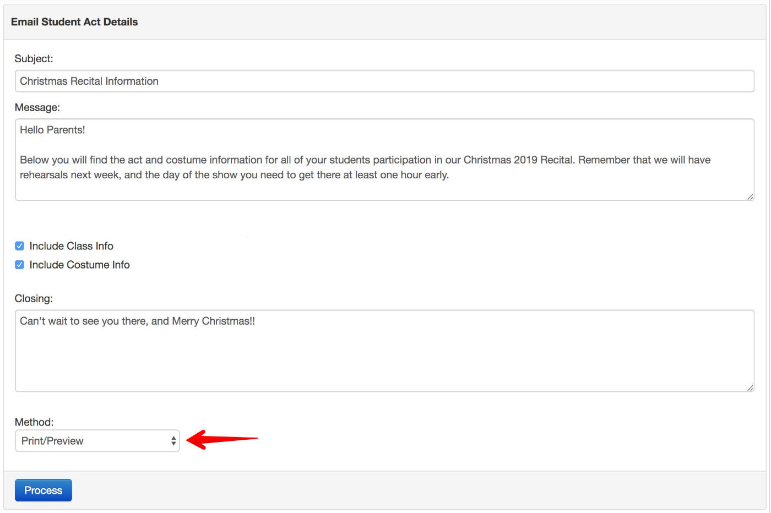Viewport: 771px width, 513px height.
Task: Click the 'Subject:' field label
Action: click(x=34, y=58)
